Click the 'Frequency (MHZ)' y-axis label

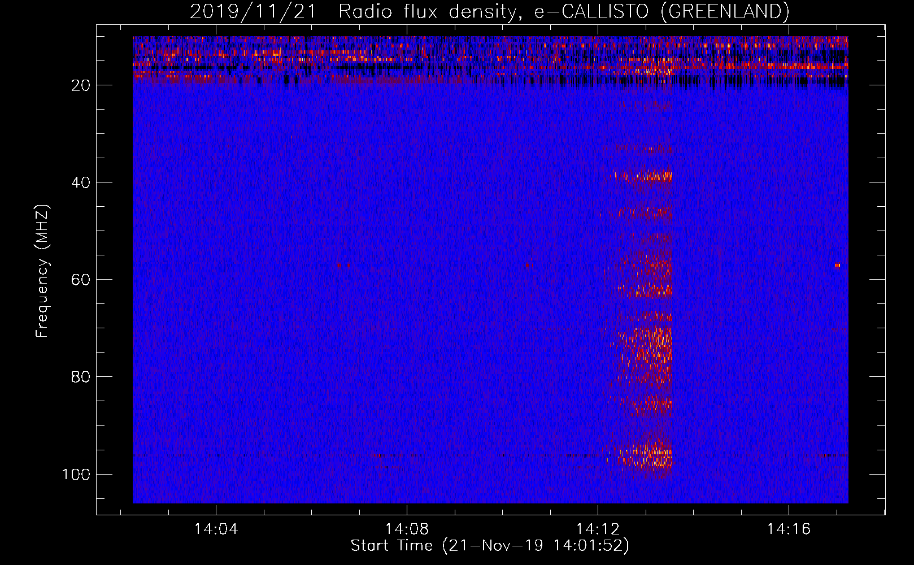[x=42, y=271]
